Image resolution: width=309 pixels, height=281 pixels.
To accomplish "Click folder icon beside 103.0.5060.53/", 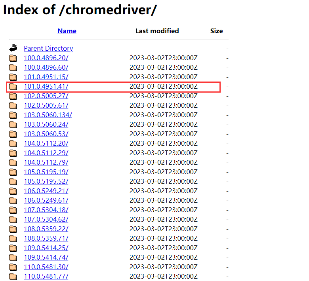I will [x=13, y=134].
